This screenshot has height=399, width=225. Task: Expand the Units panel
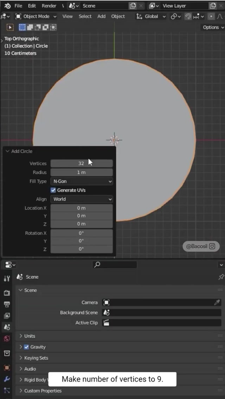(x=30, y=336)
